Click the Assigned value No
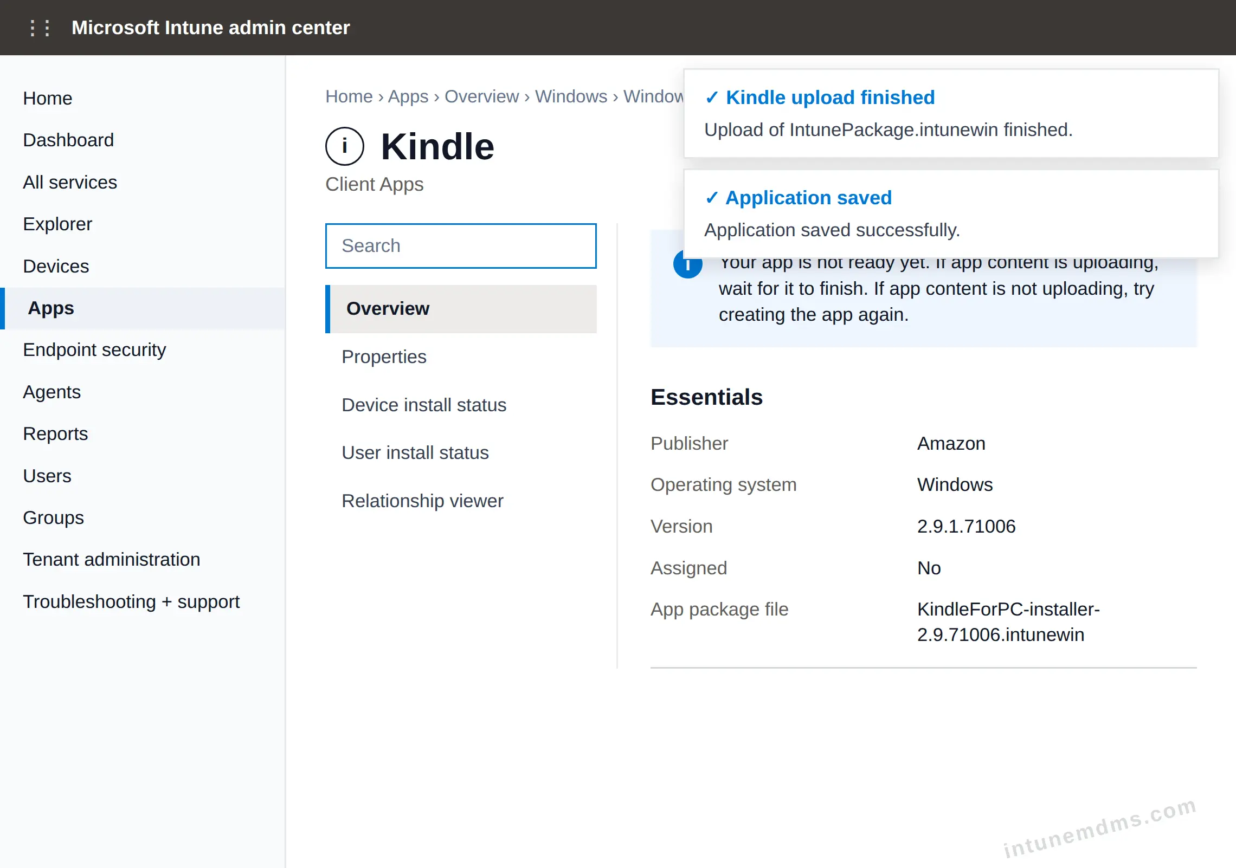 [x=929, y=568]
